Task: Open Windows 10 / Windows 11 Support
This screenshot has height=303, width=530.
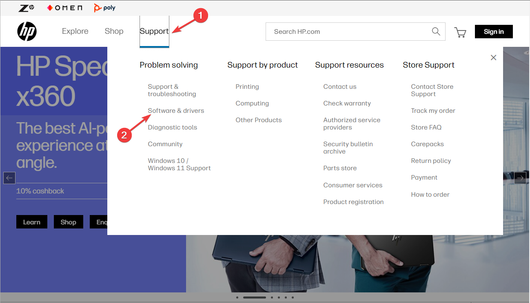Action: pos(180,165)
